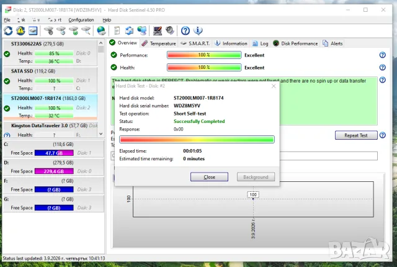
Task: Click green check icon of ST3300622AS disk
Action: [7, 54]
